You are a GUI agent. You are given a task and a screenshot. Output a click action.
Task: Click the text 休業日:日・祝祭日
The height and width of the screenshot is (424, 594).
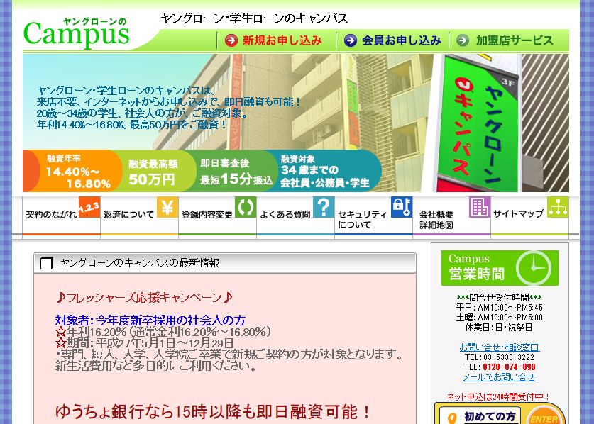(x=499, y=327)
